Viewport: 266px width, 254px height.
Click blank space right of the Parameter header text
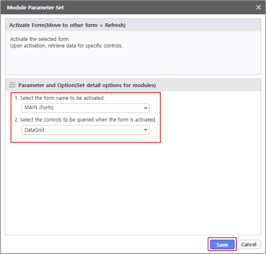coord(208,85)
